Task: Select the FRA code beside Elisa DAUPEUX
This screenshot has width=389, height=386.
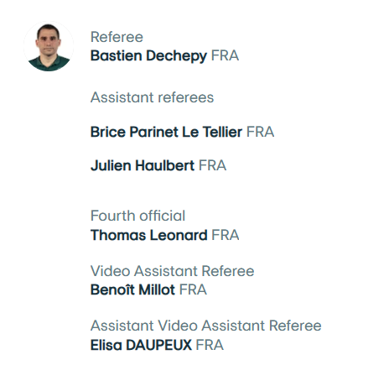Action: [x=210, y=345]
